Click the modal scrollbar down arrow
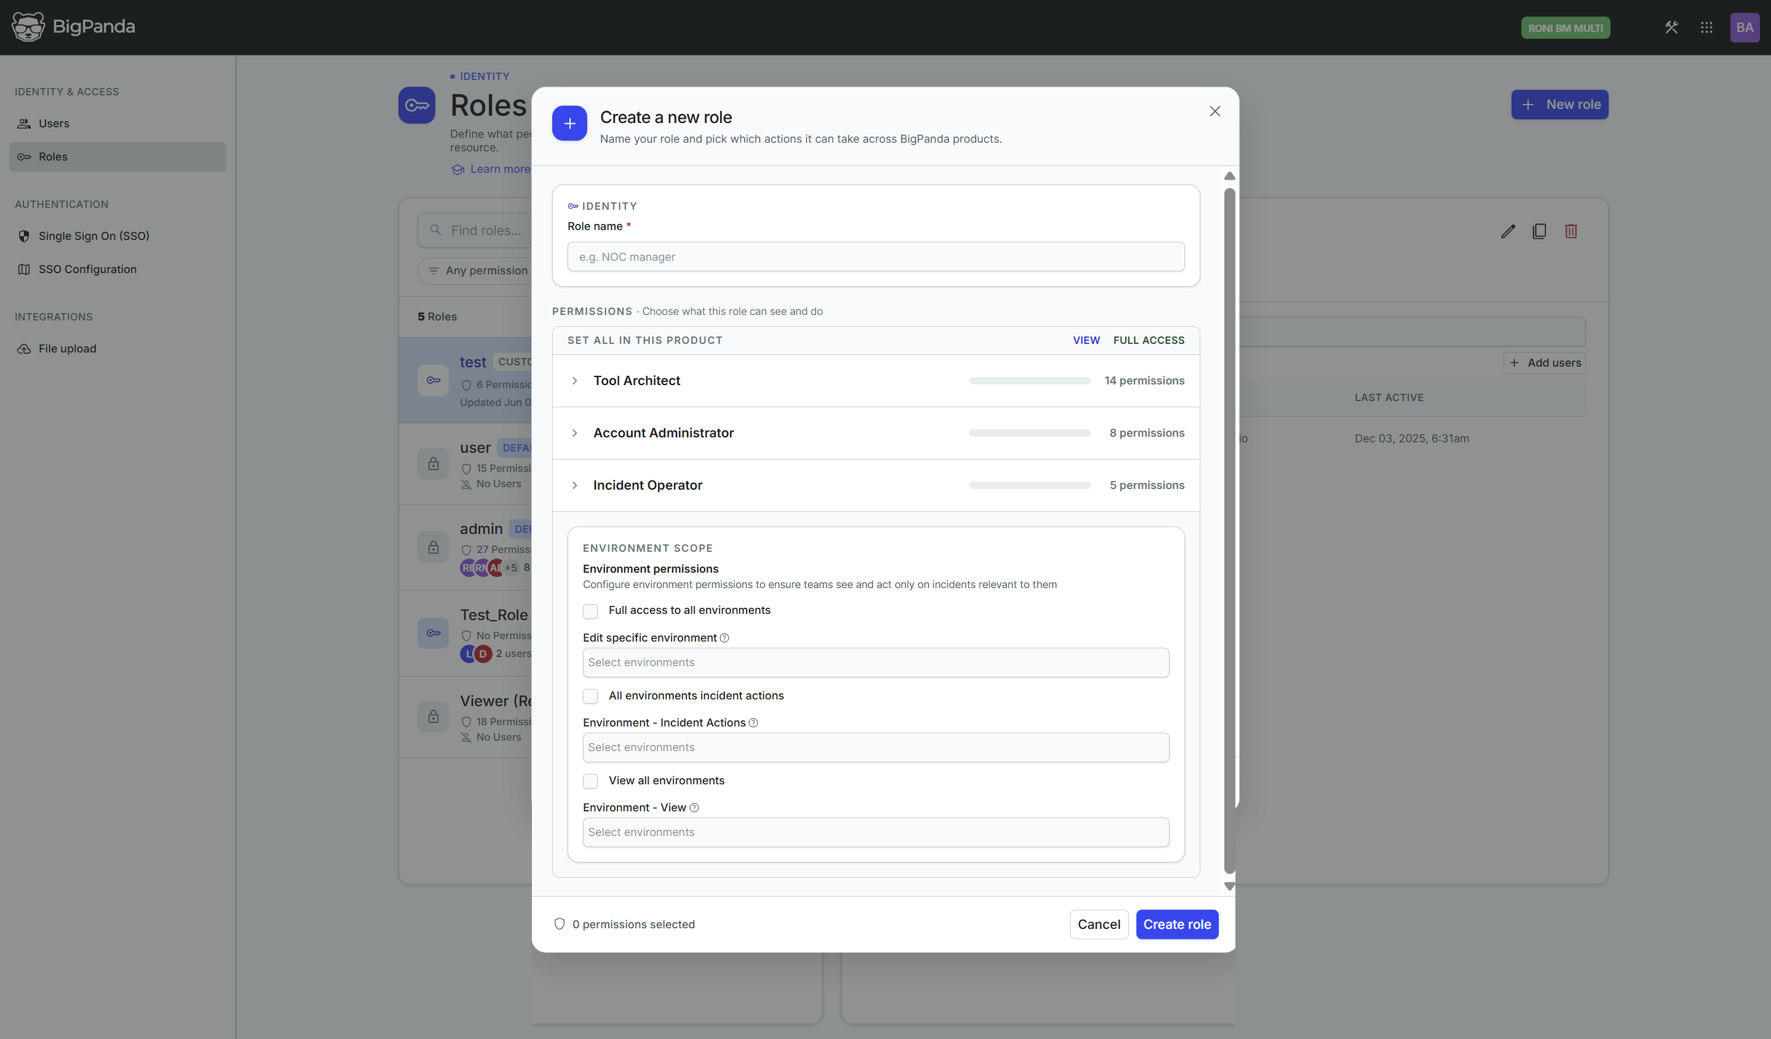Image resolution: width=1771 pixels, height=1039 pixels. coord(1229,886)
